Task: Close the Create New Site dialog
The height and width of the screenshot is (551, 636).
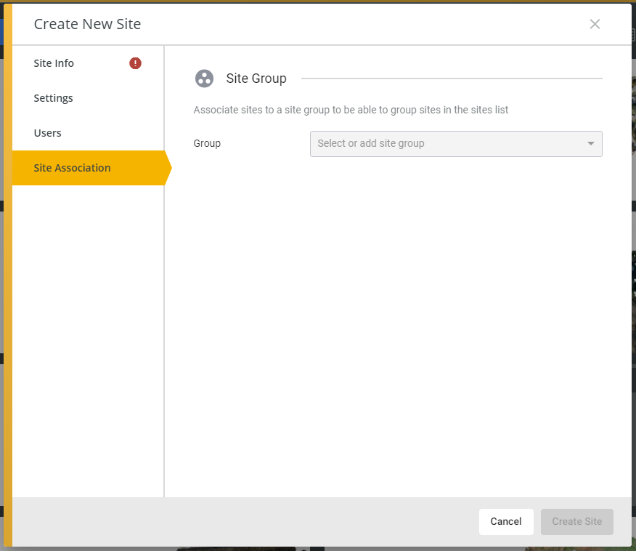Action: pyautogui.click(x=595, y=25)
